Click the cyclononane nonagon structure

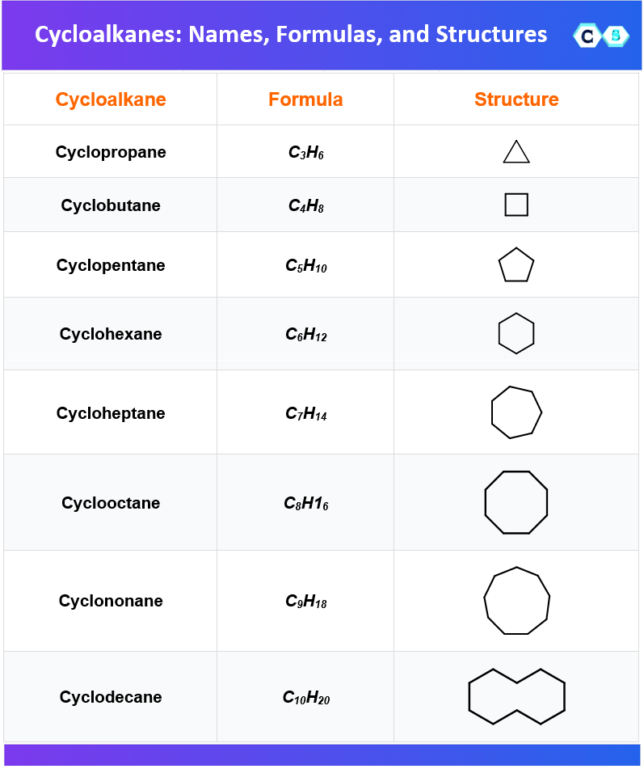pos(516,601)
